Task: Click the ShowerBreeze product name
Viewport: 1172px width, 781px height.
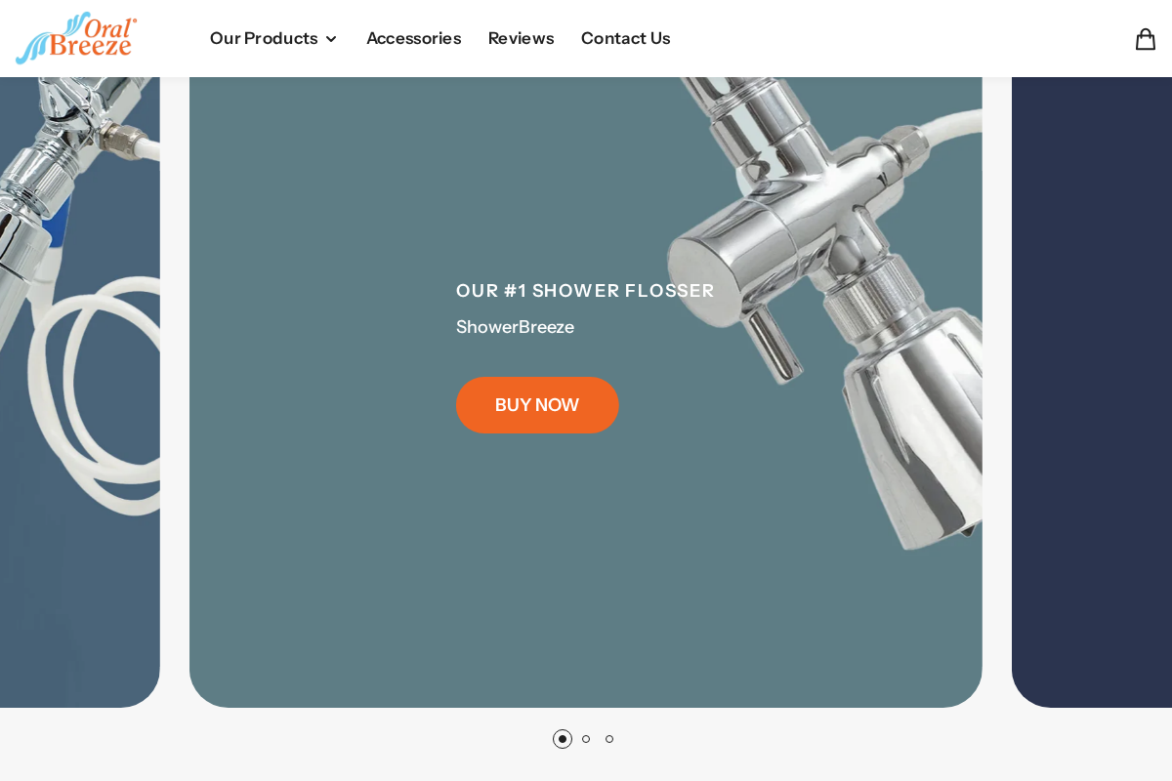Action: click(x=515, y=327)
